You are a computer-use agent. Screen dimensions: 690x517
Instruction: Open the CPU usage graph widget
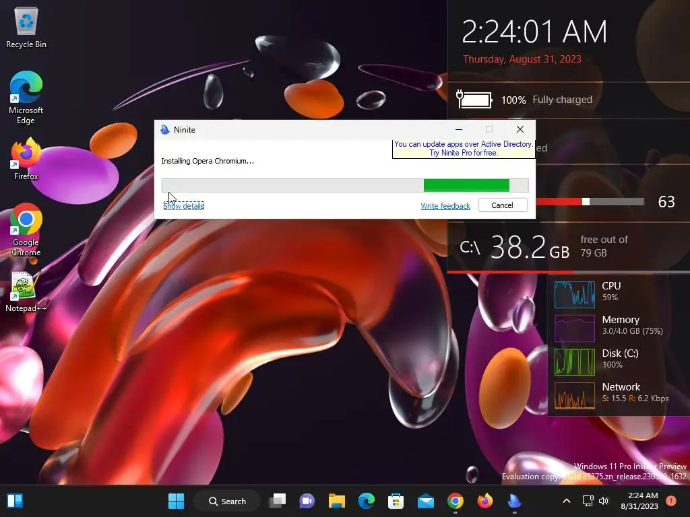pos(575,295)
